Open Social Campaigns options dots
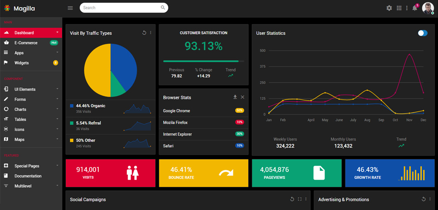438x210 pixels. point(306,199)
